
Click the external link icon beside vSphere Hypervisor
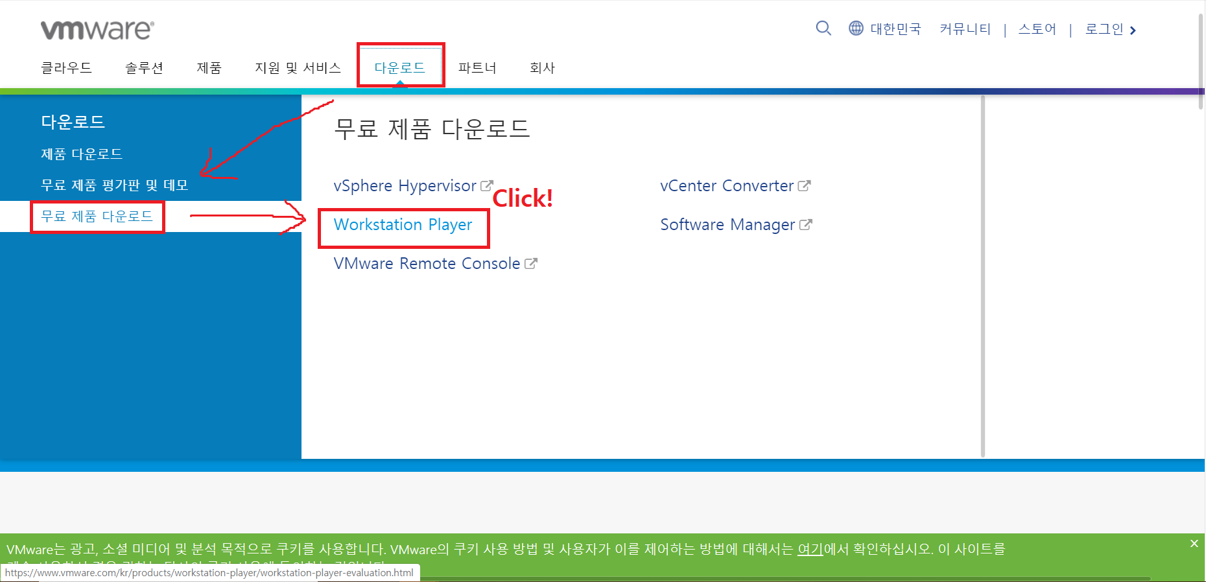coord(486,186)
